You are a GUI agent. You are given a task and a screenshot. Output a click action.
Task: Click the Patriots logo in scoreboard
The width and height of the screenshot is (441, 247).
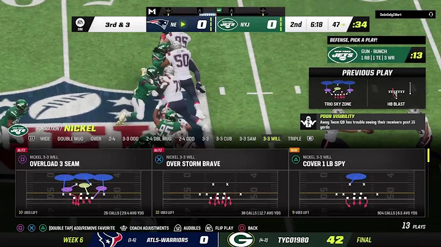click(x=158, y=24)
